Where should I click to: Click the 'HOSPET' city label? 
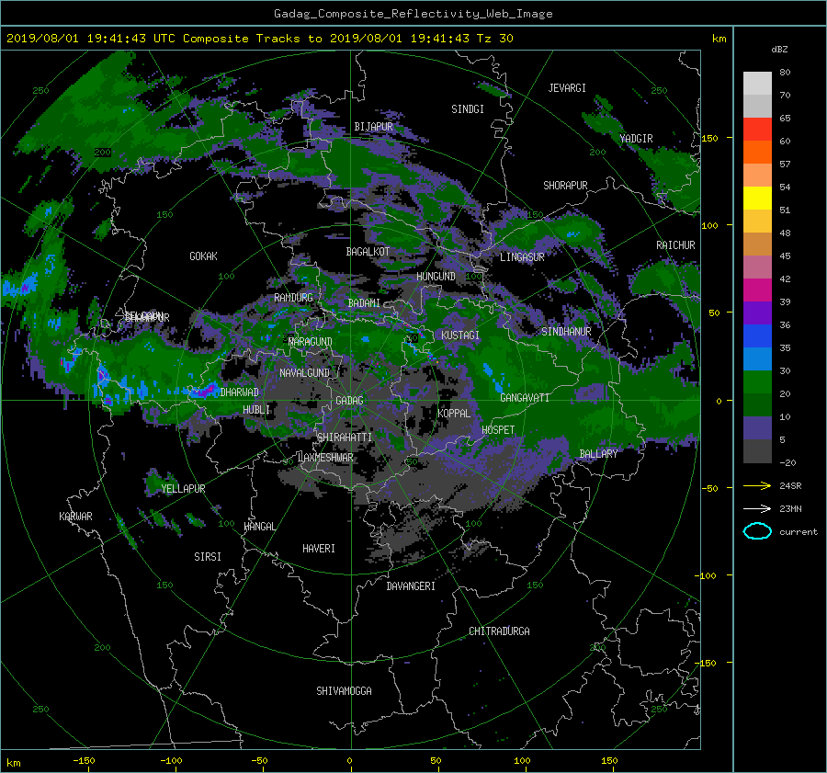pos(498,430)
